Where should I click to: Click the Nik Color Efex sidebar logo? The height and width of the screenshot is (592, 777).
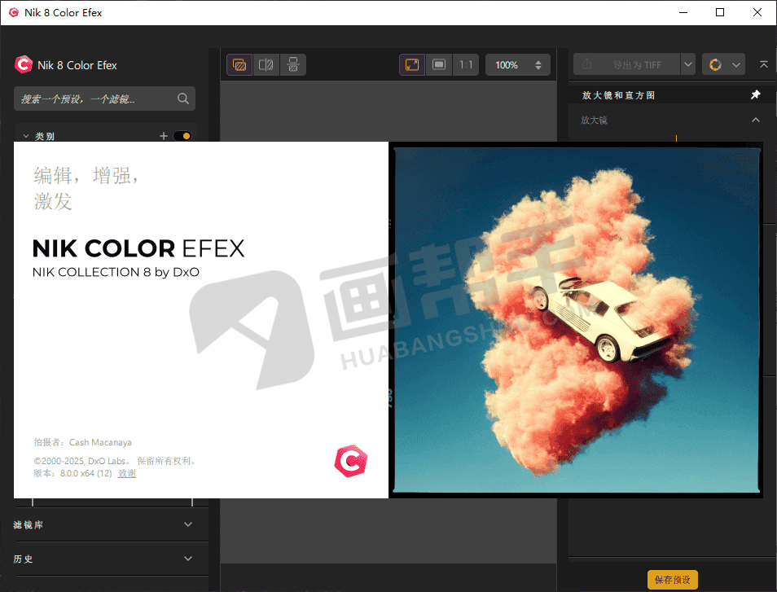coord(24,64)
